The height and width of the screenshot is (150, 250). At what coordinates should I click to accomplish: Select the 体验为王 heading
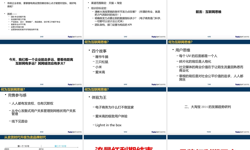click(x=99, y=97)
